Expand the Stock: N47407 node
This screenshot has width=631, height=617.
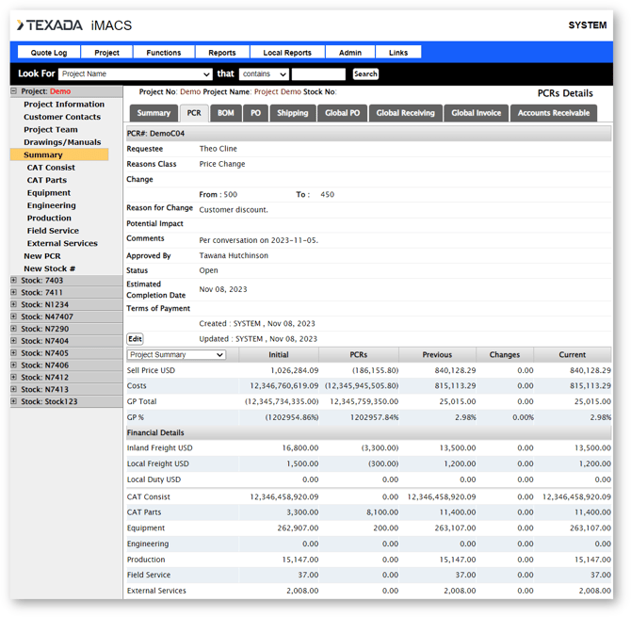[x=14, y=317]
